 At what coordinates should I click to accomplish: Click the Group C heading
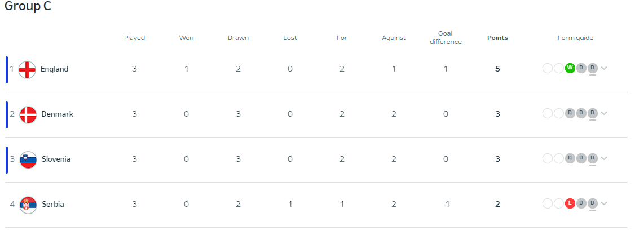click(28, 6)
